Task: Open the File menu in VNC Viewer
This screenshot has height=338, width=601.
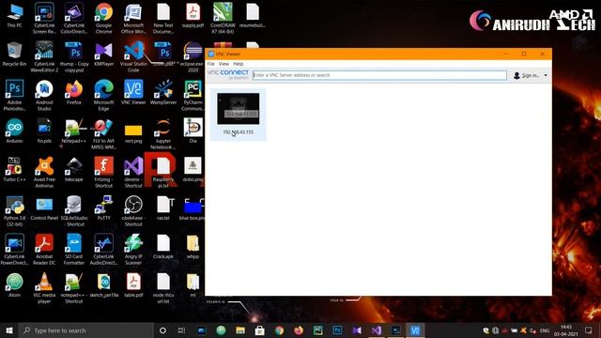Action: [x=210, y=64]
